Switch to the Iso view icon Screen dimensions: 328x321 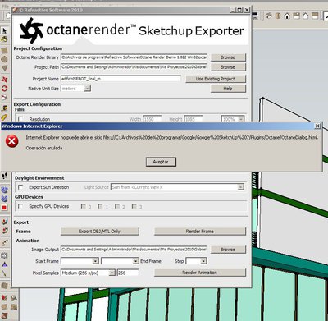click(x=269, y=16)
